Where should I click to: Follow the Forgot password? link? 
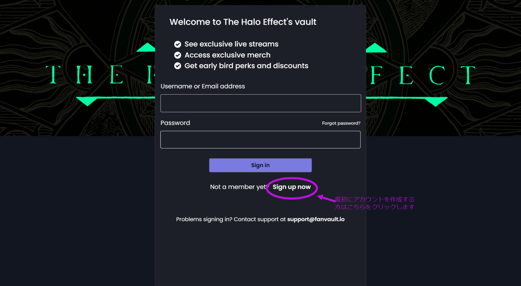[341, 123]
